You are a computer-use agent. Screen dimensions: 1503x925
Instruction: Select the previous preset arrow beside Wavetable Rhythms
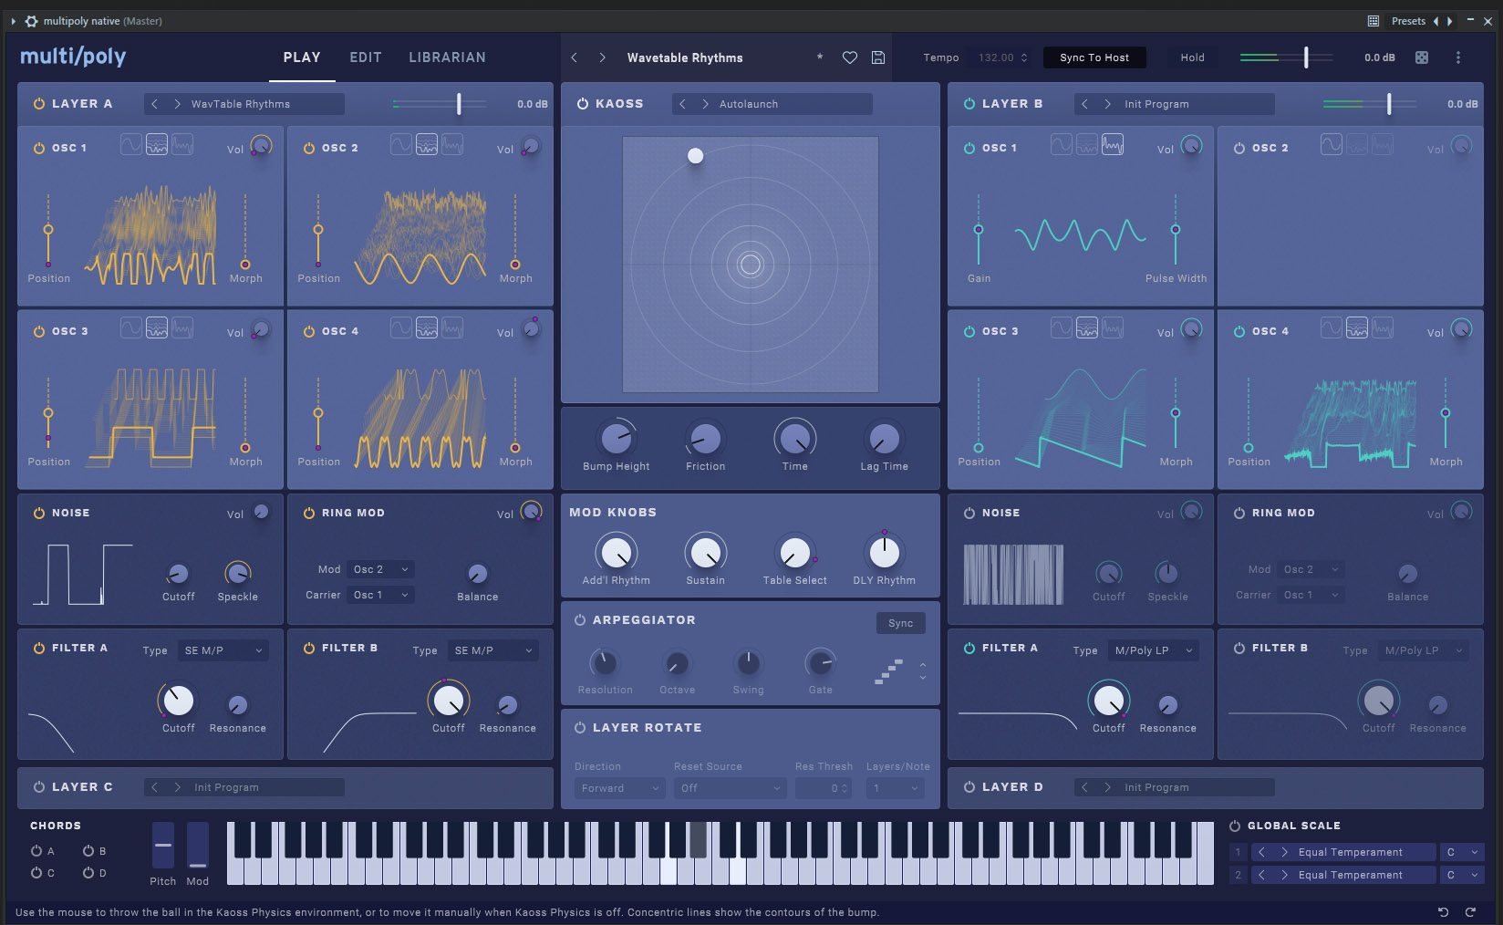pos(575,57)
